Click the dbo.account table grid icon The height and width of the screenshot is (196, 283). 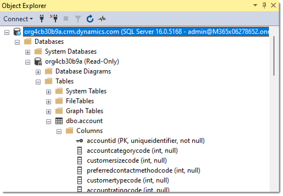tap(59, 121)
